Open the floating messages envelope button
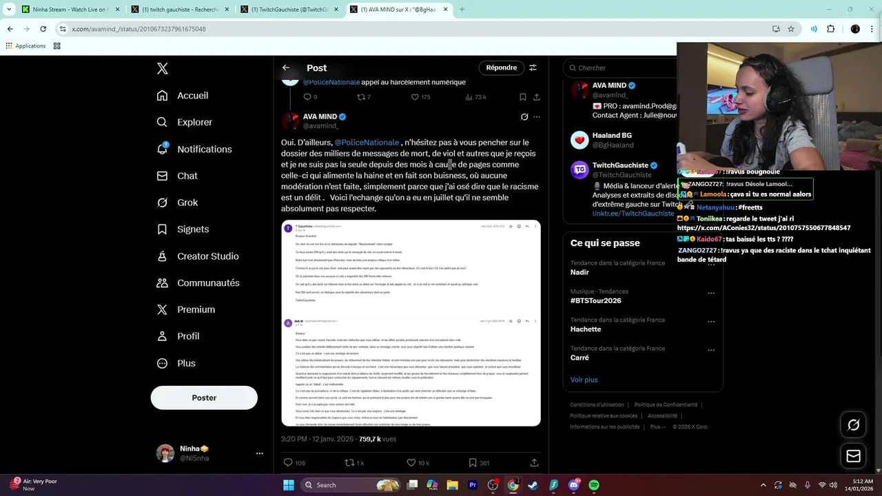This screenshot has width=882, height=496. [x=853, y=456]
